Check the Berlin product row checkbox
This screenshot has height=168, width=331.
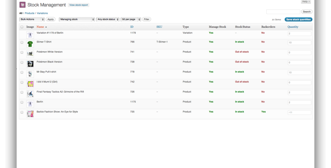point(22,102)
